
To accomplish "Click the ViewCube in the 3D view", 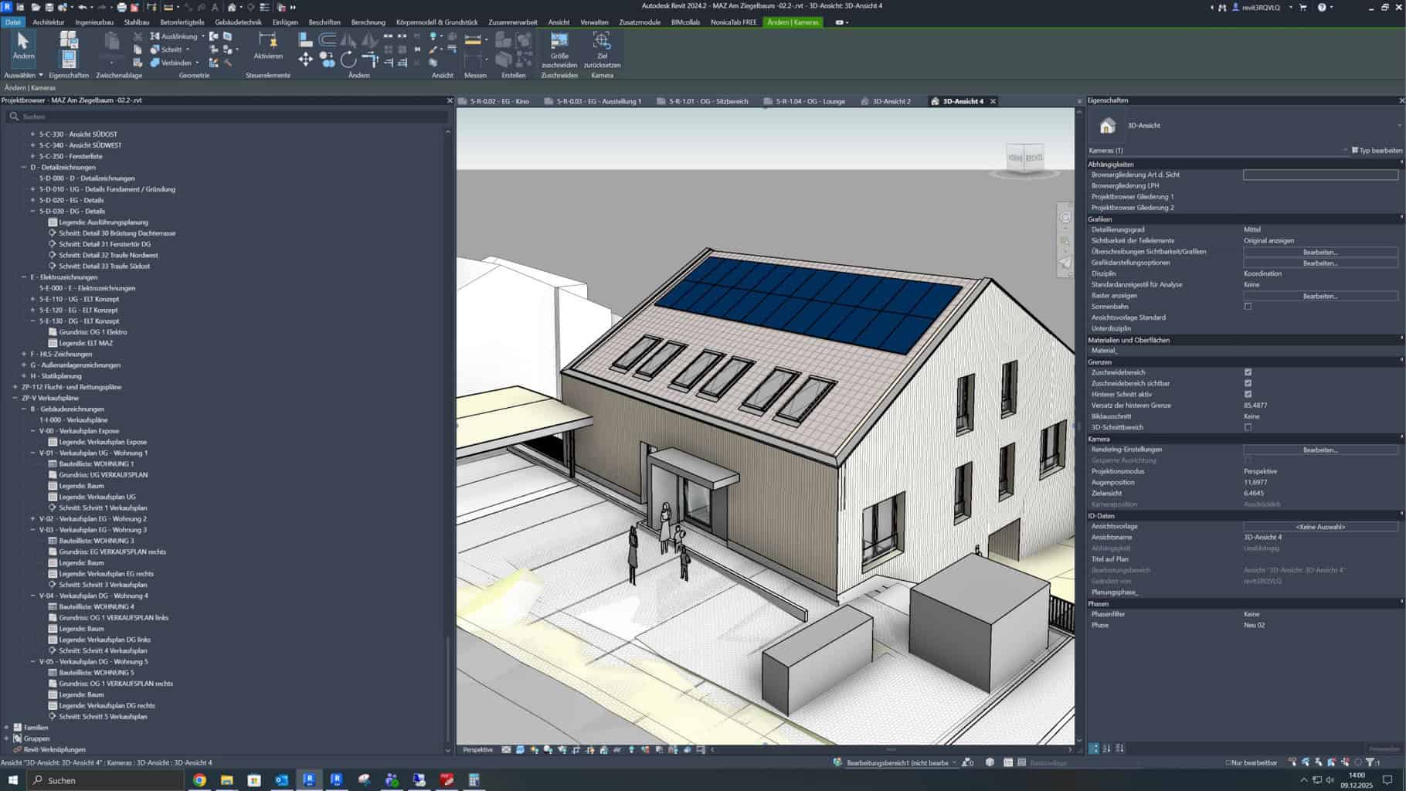I will point(1025,158).
